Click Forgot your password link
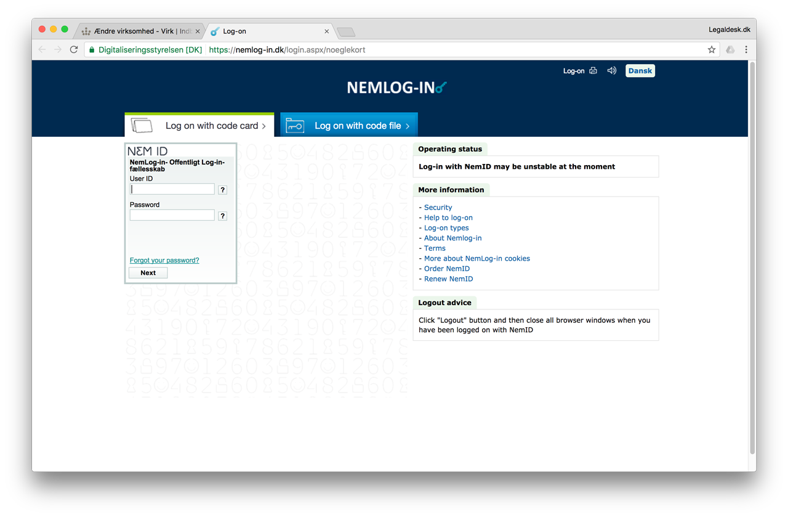The height and width of the screenshot is (517, 788). pyautogui.click(x=164, y=260)
